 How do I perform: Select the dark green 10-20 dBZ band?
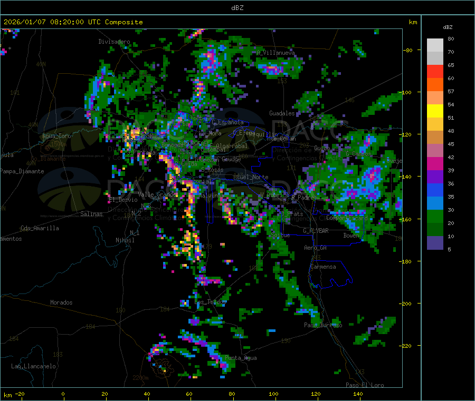435,230
